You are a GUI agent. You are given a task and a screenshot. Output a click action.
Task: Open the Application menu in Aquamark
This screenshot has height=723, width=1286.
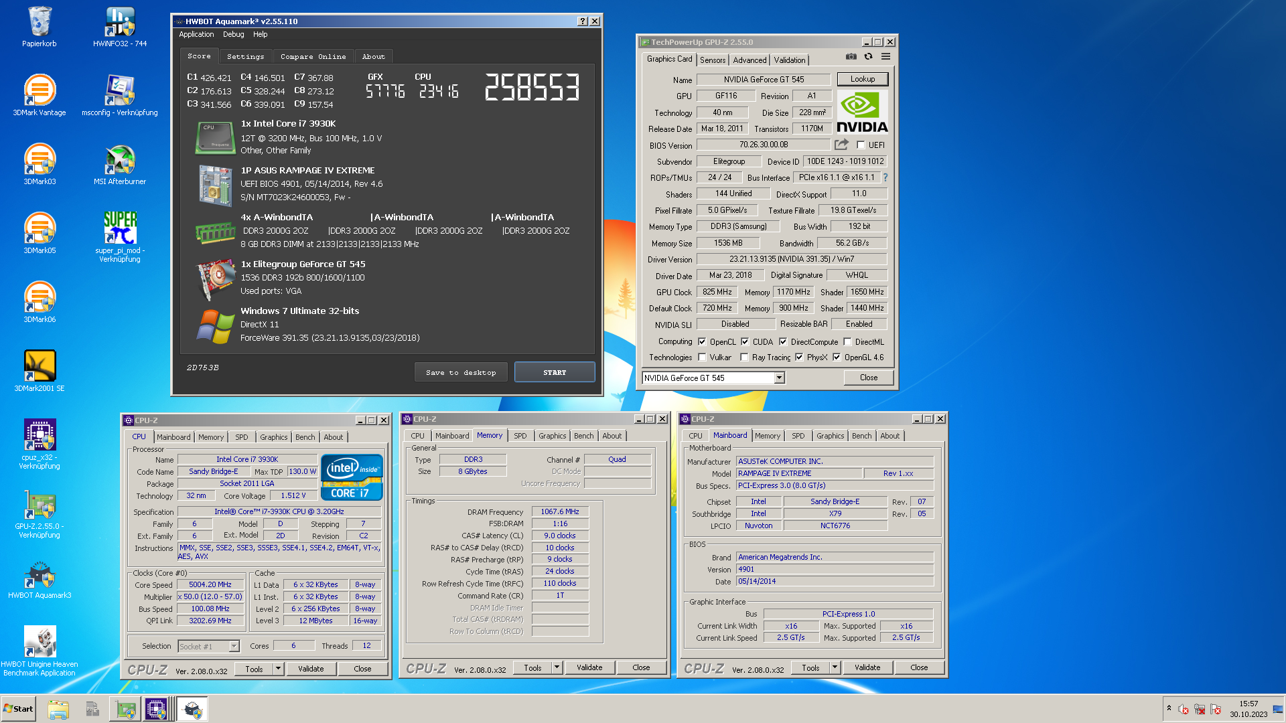click(x=196, y=34)
